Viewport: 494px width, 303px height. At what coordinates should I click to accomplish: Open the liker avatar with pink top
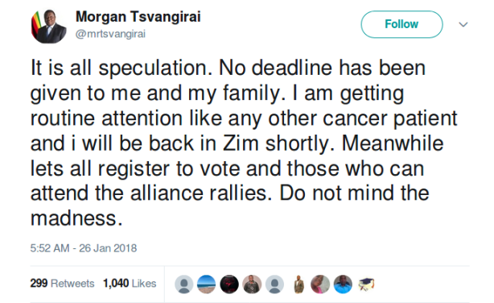pyautogui.click(x=320, y=284)
